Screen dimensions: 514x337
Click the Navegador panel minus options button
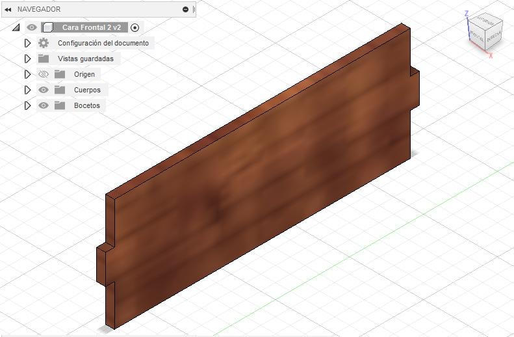tap(186, 10)
